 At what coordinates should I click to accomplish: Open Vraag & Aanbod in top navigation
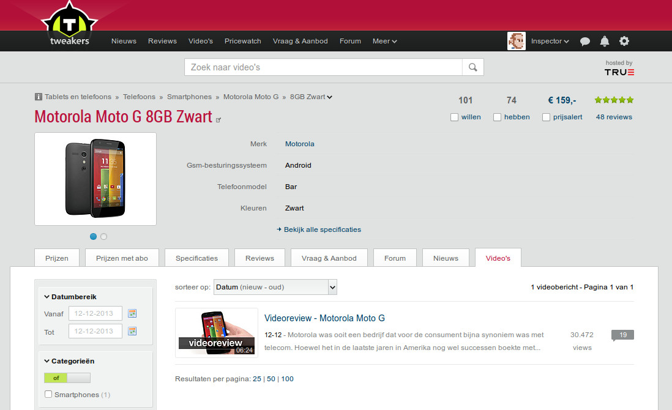click(x=301, y=41)
